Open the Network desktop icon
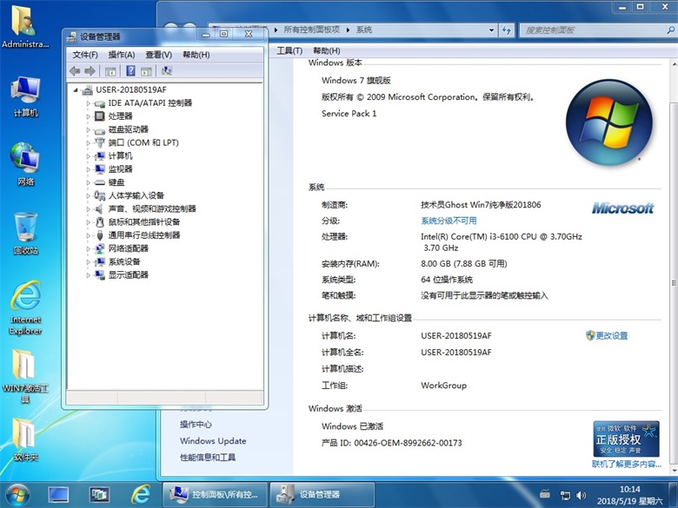The width and height of the screenshot is (678, 508). tap(25, 161)
